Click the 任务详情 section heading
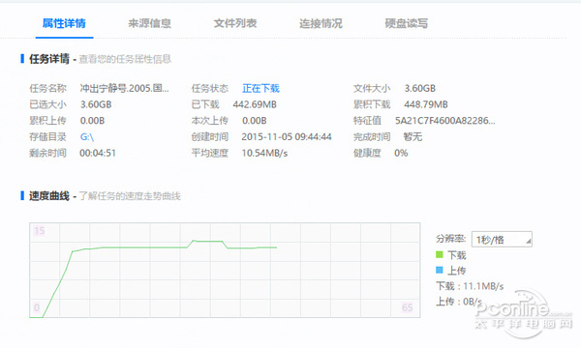The width and height of the screenshot is (581, 348). click(x=49, y=59)
